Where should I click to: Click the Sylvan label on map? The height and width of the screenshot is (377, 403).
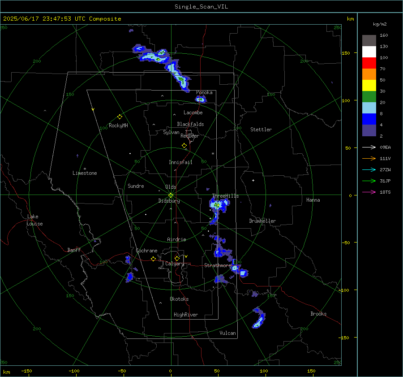point(171,132)
